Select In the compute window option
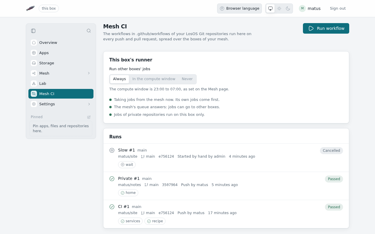The image size is (375, 234). tap(154, 79)
